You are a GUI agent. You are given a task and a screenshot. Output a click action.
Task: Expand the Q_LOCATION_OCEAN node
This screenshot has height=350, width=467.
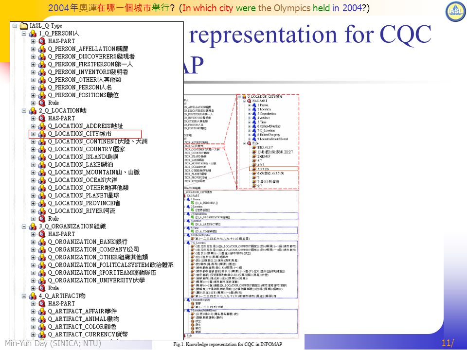33,180
